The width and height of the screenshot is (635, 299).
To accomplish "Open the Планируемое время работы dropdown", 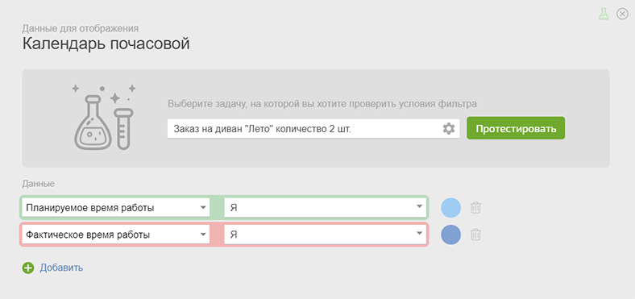I will pos(116,208).
